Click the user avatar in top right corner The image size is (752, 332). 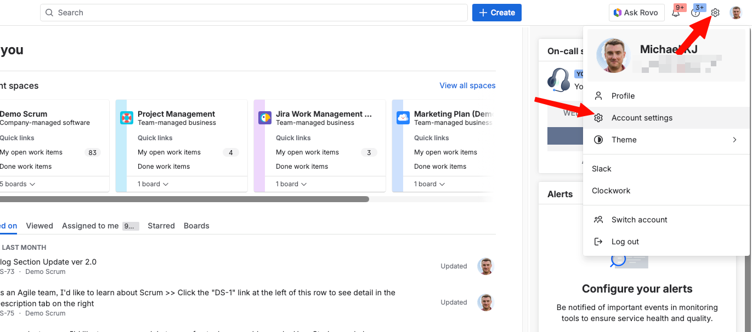click(x=736, y=13)
